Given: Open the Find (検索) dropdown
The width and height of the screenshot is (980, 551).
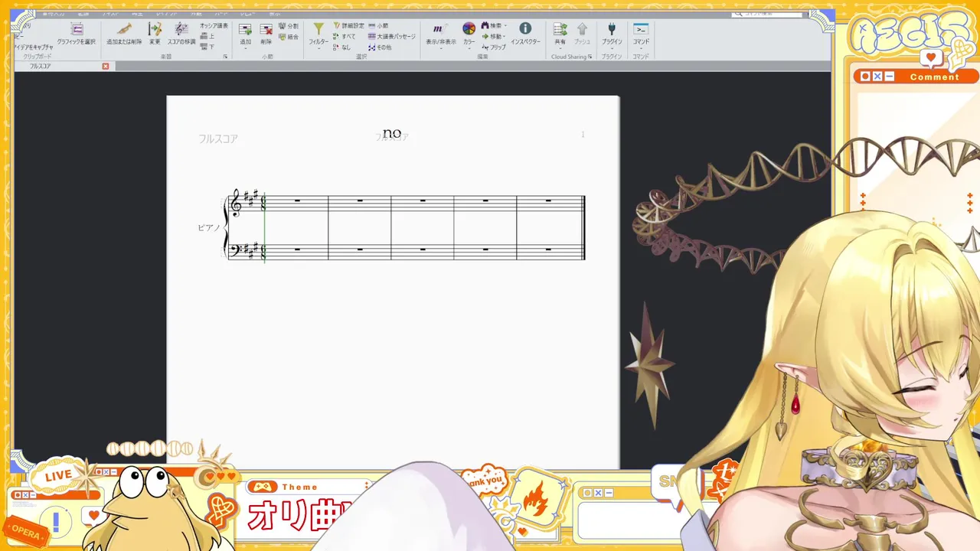Looking at the screenshot, I should point(494,26).
